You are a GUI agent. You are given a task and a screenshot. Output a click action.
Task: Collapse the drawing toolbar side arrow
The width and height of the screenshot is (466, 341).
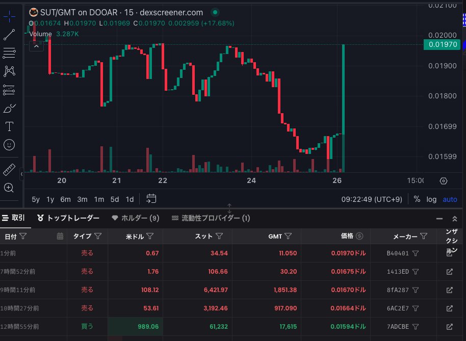(x=21, y=174)
